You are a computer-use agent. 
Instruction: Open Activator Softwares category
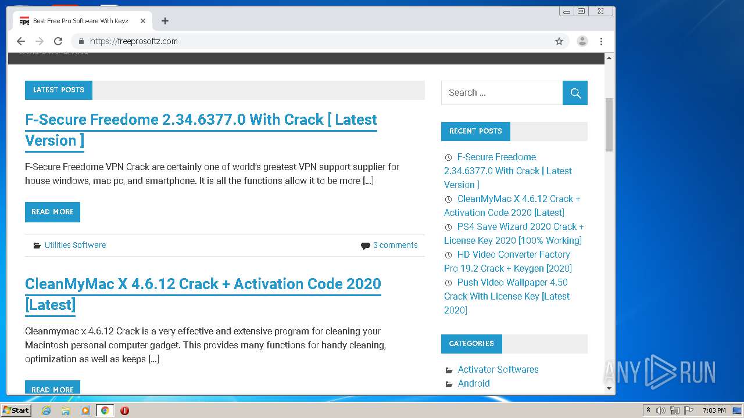pyautogui.click(x=498, y=369)
